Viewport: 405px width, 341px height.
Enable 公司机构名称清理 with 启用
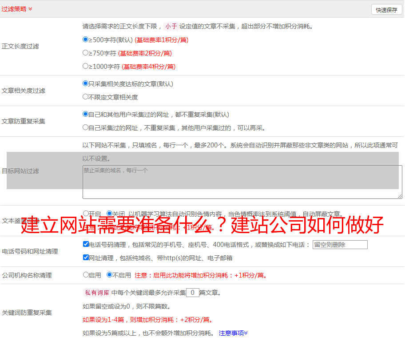86,275
